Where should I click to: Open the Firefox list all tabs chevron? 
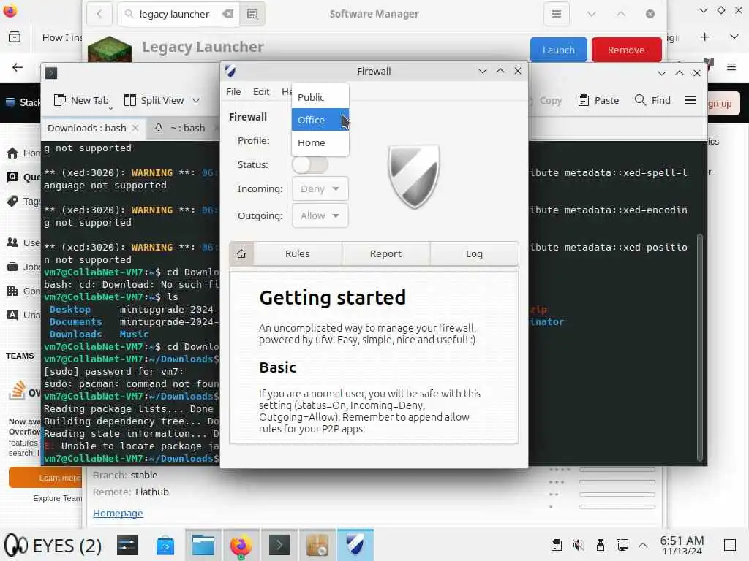[x=734, y=37]
